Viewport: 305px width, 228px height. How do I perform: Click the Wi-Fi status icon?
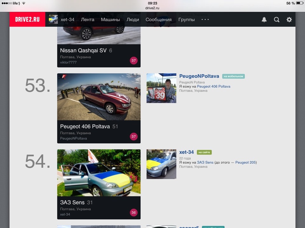tap(24, 3)
